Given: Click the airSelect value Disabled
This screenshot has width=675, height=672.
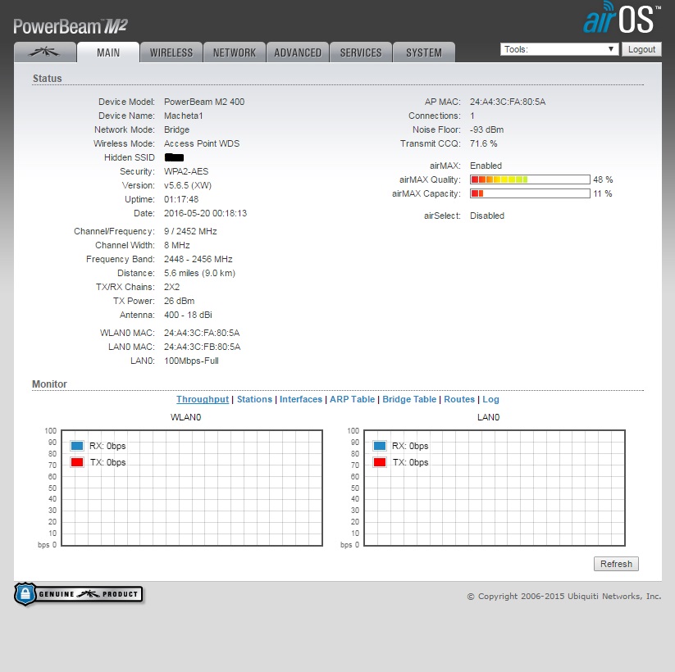Looking at the screenshot, I should pyautogui.click(x=487, y=216).
